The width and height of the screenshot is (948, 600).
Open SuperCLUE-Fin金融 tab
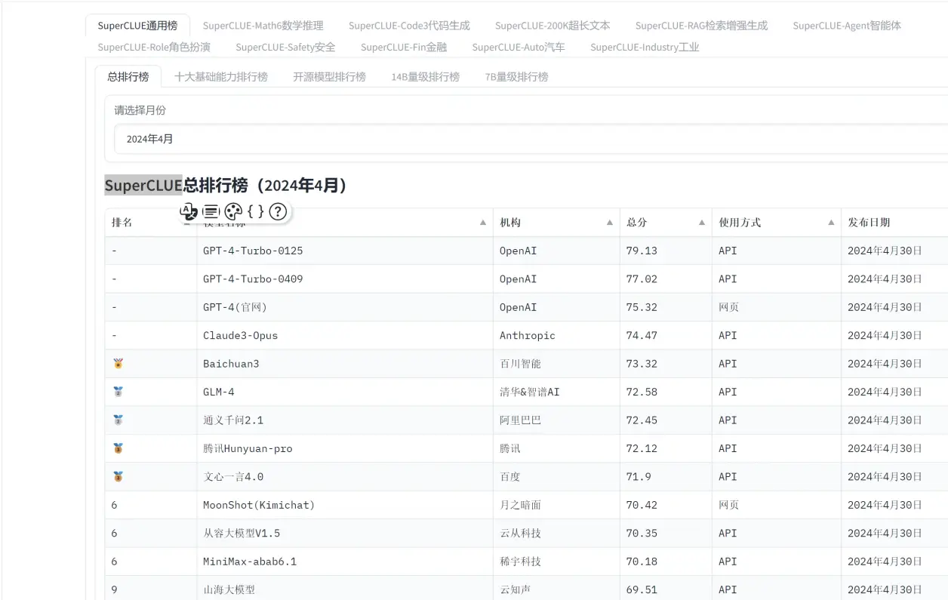coord(404,47)
